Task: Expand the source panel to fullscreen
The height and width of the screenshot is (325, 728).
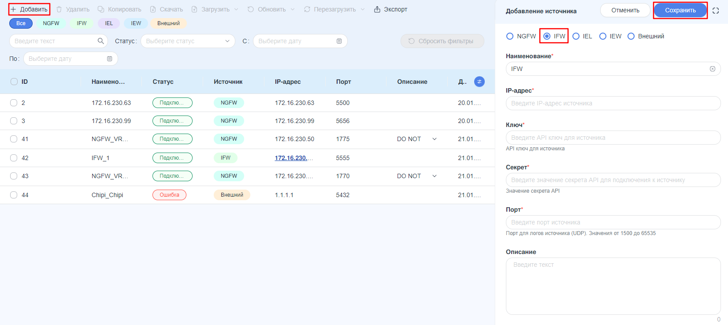Action: [x=716, y=11]
